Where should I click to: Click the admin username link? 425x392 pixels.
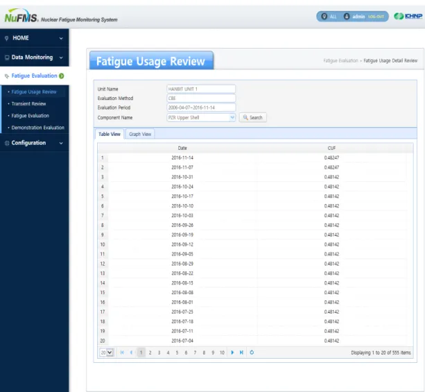(358, 17)
